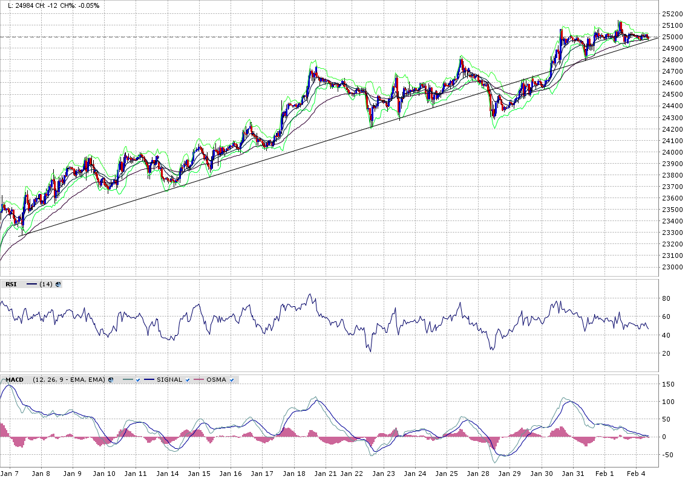
Task: Click MACD parameters (12, 26, 9 - EMA, EMA)
Action: [69, 380]
